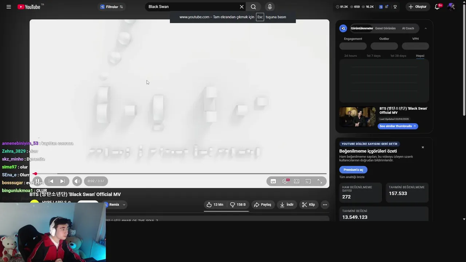The height and width of the screenshot is (262, 466).
Task: Select the 1st 7 days range
Action: (374, 56)
